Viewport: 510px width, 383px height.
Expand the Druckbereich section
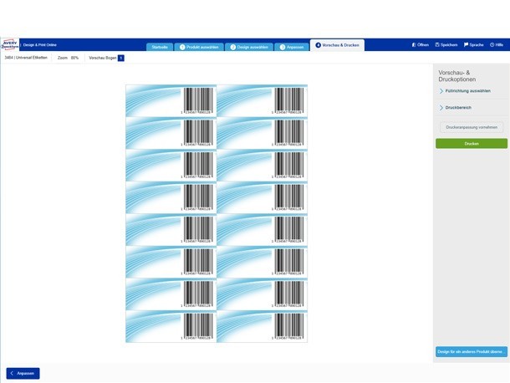pyautogui.click(x=441, y=108)
